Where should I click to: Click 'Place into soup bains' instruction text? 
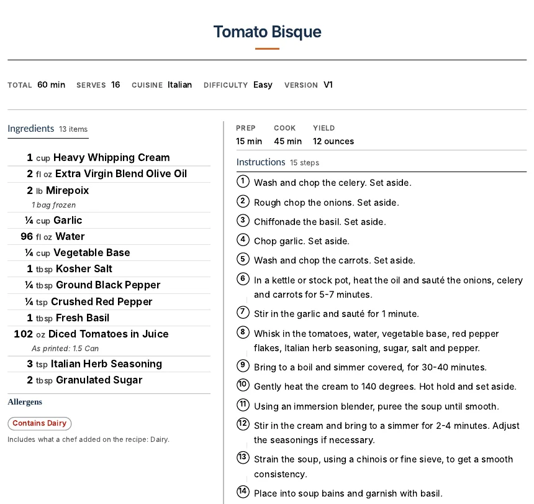coord(348,493)
